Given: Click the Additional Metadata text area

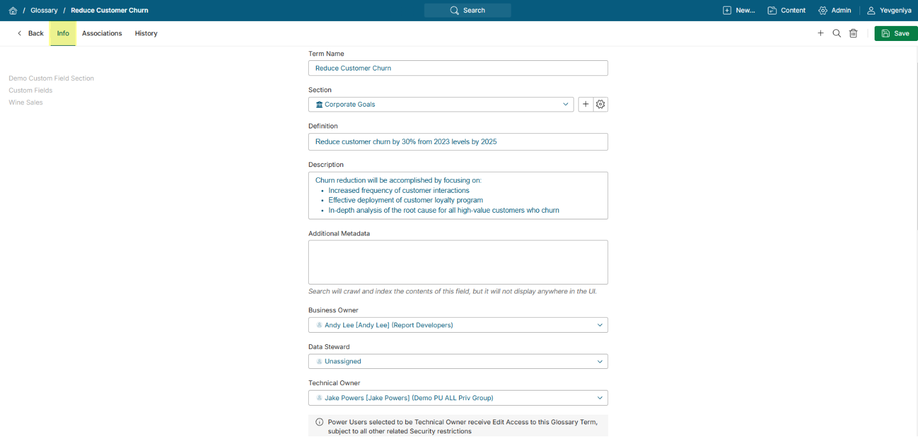Looking at the screenshot, I should click(458, 262).
